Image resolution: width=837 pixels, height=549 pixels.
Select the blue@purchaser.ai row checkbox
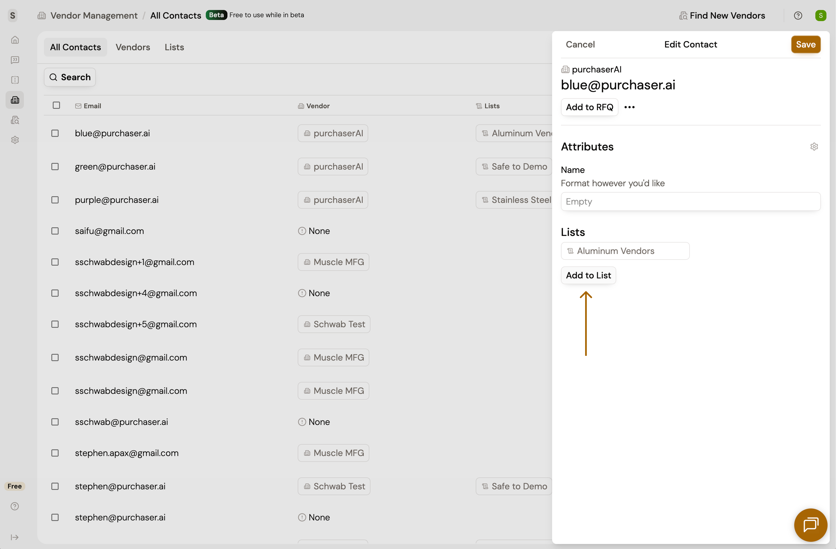click(55, 133)
